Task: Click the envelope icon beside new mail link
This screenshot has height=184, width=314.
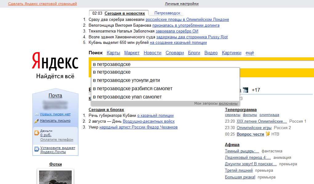Action: tap(37, 114)
